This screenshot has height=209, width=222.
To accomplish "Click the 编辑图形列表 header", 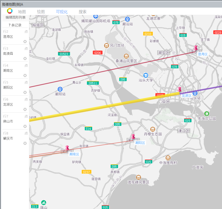I will tap(15, 18).
